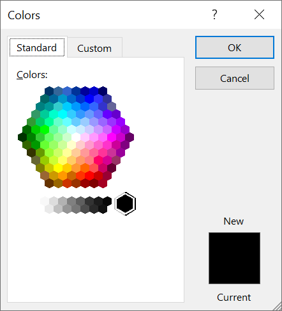Select the cyan hexagon swatch
Screen dimensions: 282x311
point(63,114)
